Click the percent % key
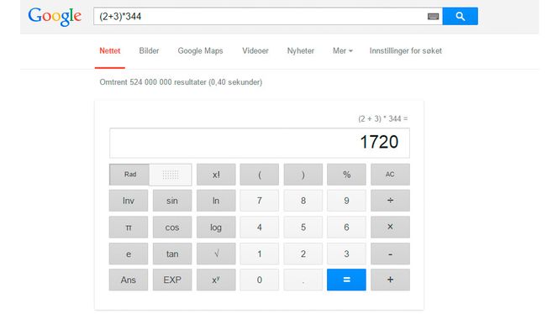558x314 pixels. pos(346,175)
